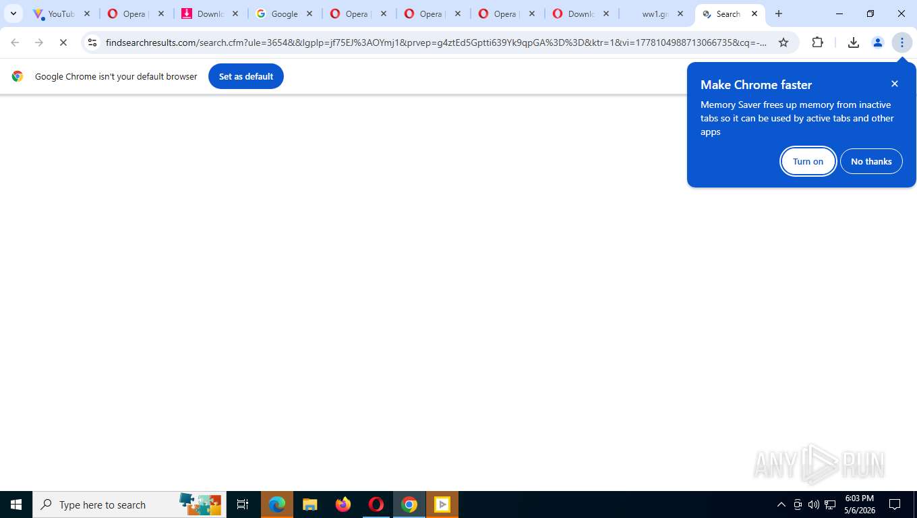
Task: Open Opera from taskbar
Action: (376, 505)
